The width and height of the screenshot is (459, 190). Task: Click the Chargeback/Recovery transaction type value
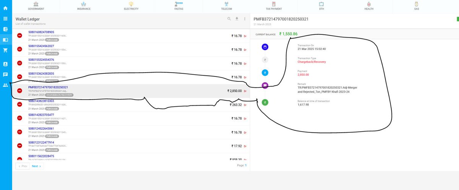click(x=312, y=62)
